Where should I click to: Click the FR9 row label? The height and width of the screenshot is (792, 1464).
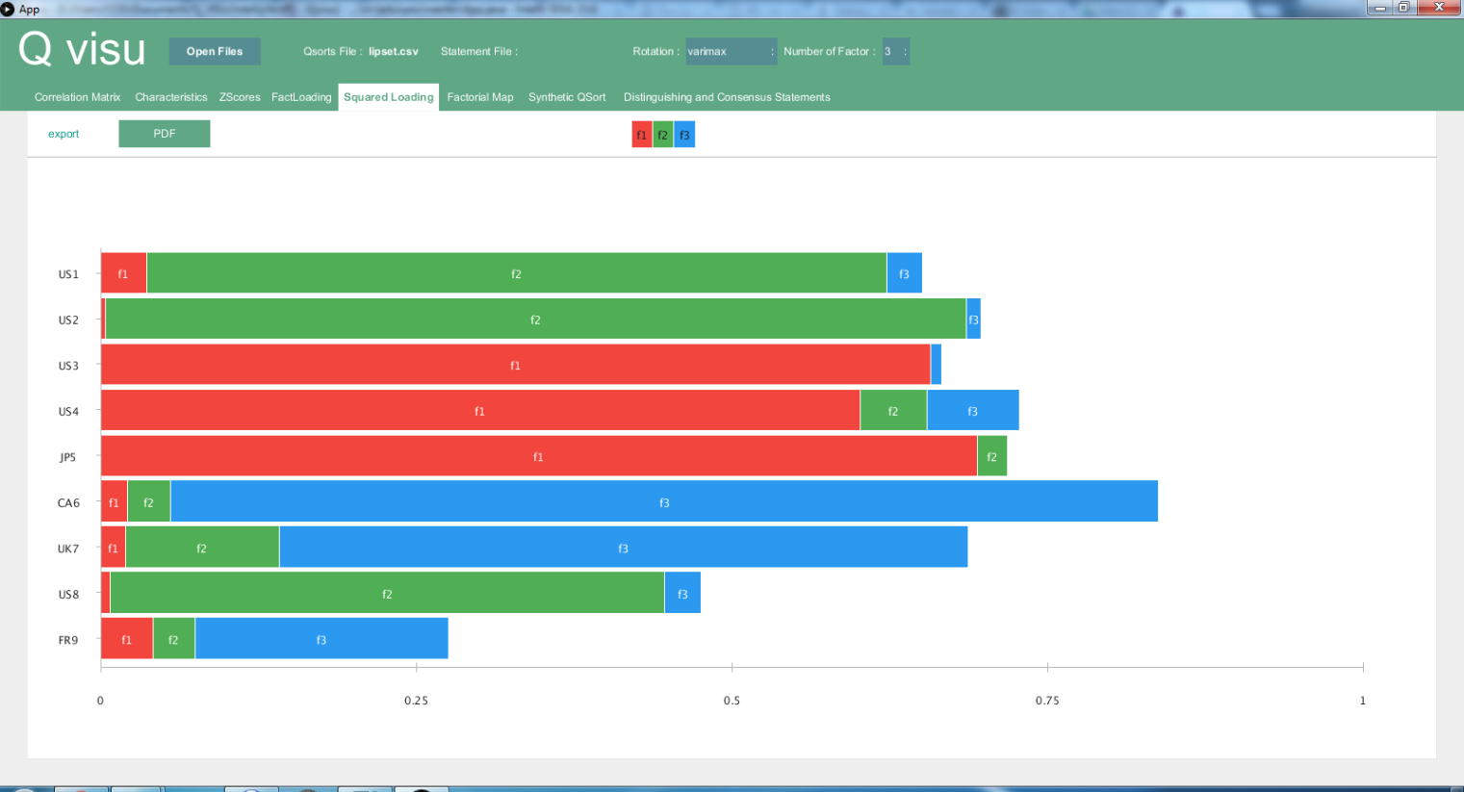(x=68, y=640)
